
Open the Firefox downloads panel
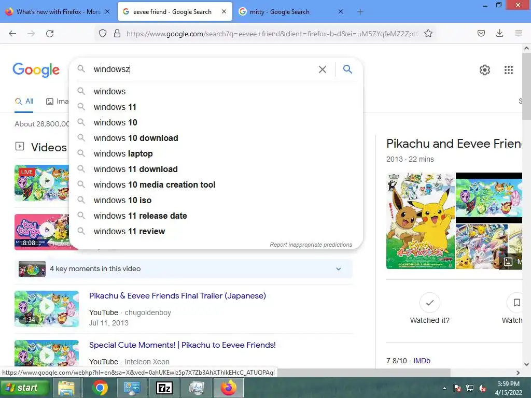click(499, 33)
